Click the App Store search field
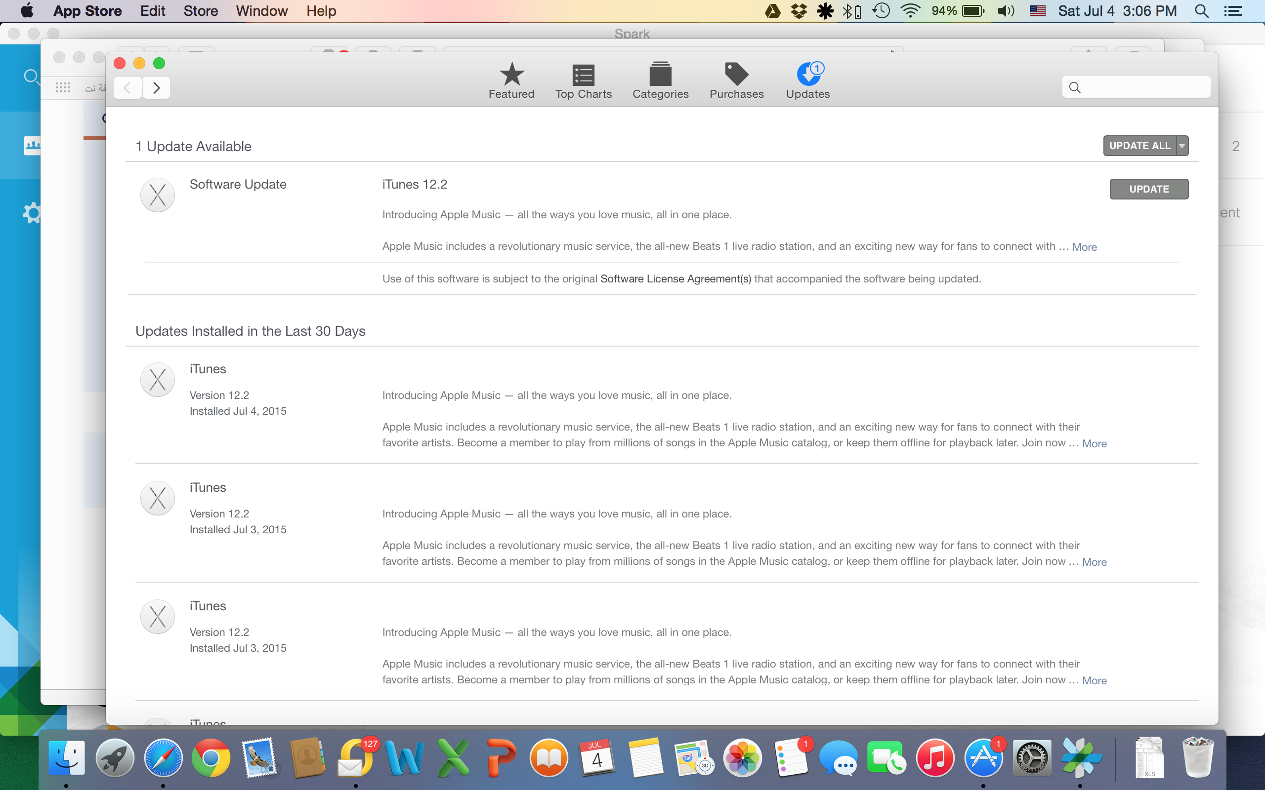Screen dimensions: 1265x790 (x=1136, y=87)
